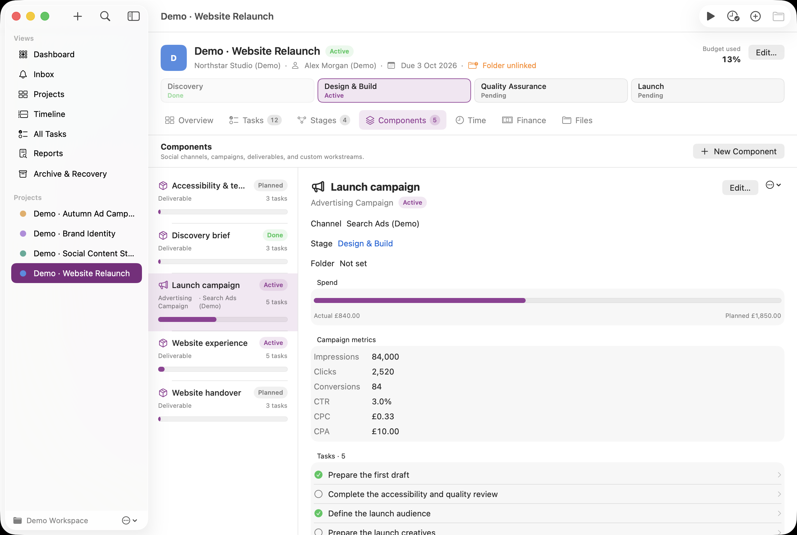Click the Impressions value 84,000
The width and height of the screenshot is (797, 535).
pos(385,356)
